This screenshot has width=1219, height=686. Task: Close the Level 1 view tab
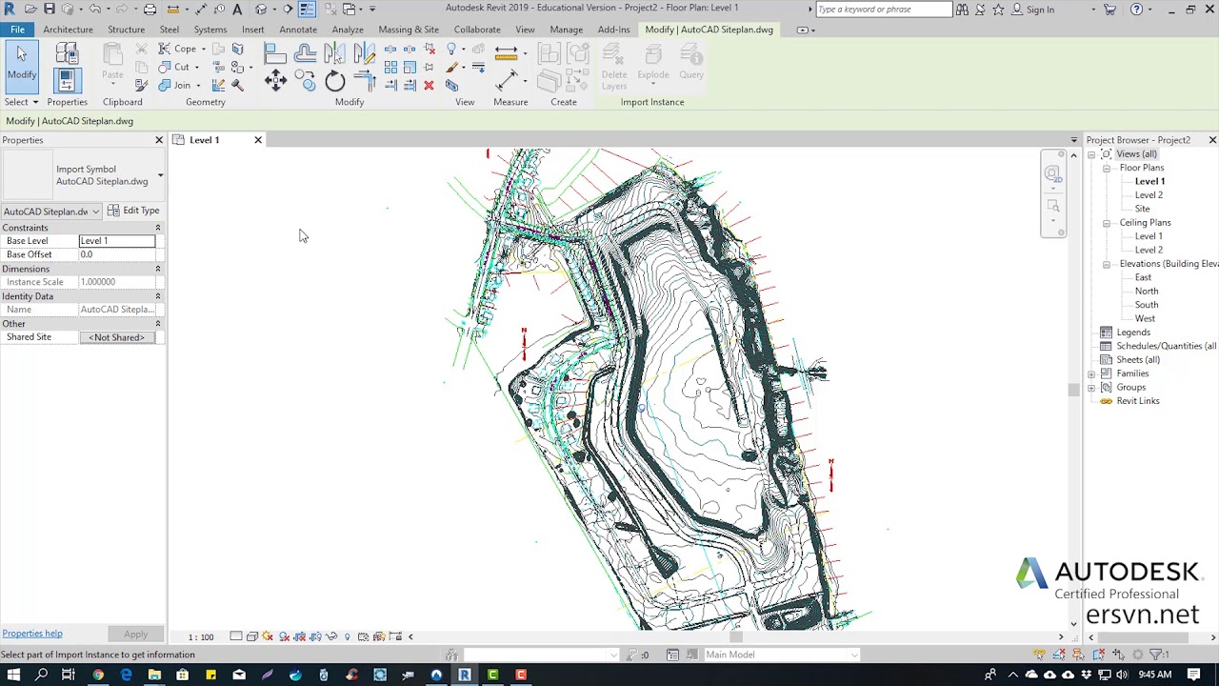(258, 140)
